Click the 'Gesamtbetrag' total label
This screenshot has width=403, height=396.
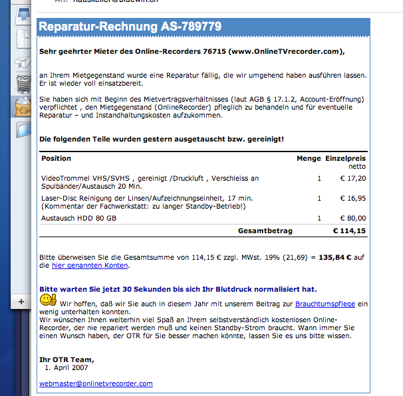point(266,231)
